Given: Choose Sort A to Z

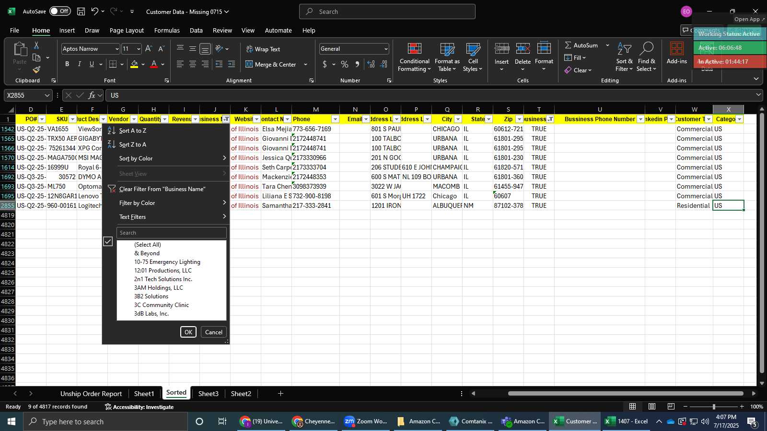Looking at the screenshot, I should coord(133,131).
